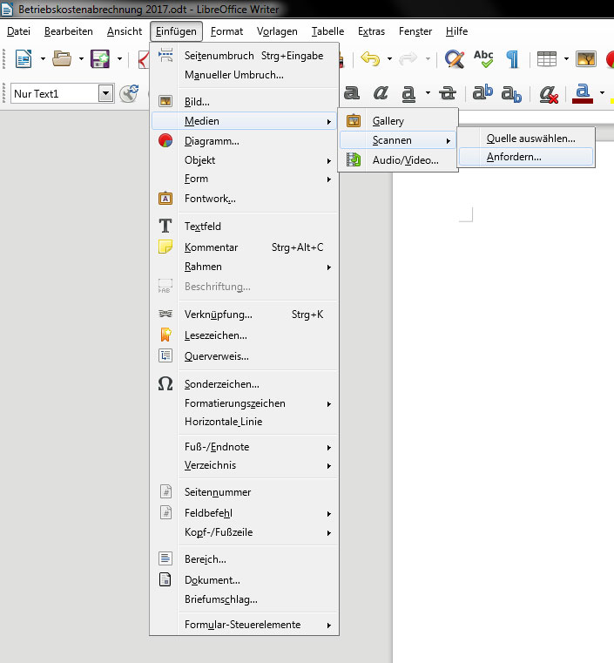
Task: Open the table dropdown arrow
Action: 566,58
